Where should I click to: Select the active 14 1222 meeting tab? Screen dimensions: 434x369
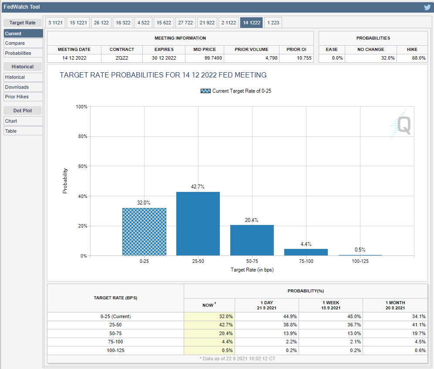[252, 23]
